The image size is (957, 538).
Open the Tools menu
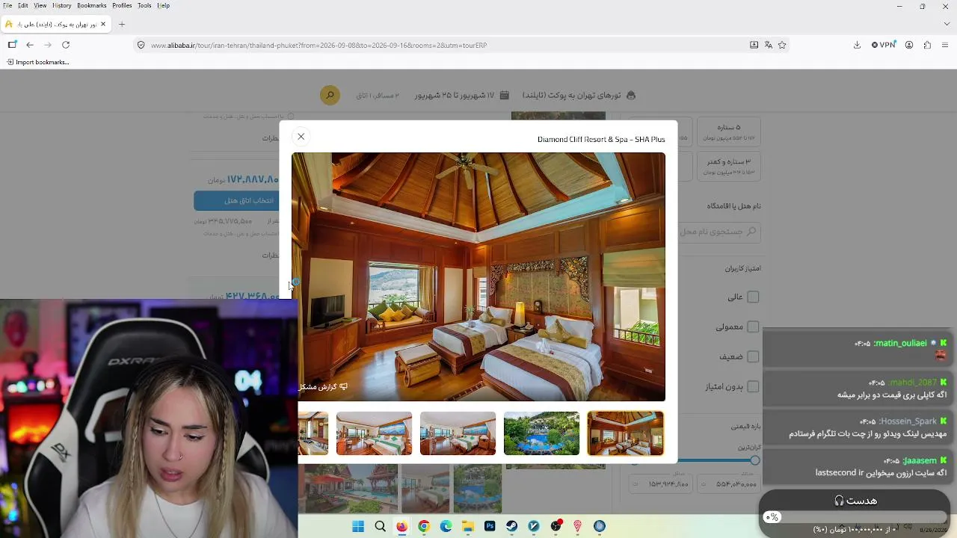coord(144,5)
